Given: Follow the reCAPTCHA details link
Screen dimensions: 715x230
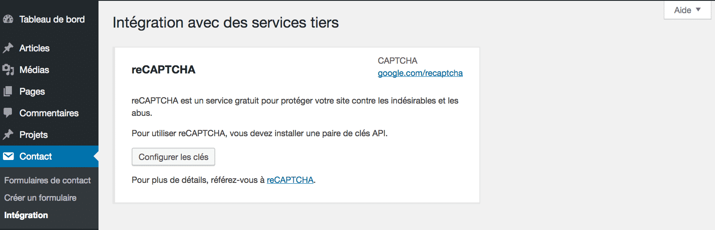Looking at the screenshot, I should [290, 180].
